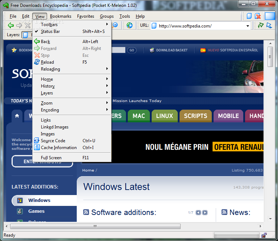
Task: Expand the Reloading submenu
Action: 72,69
